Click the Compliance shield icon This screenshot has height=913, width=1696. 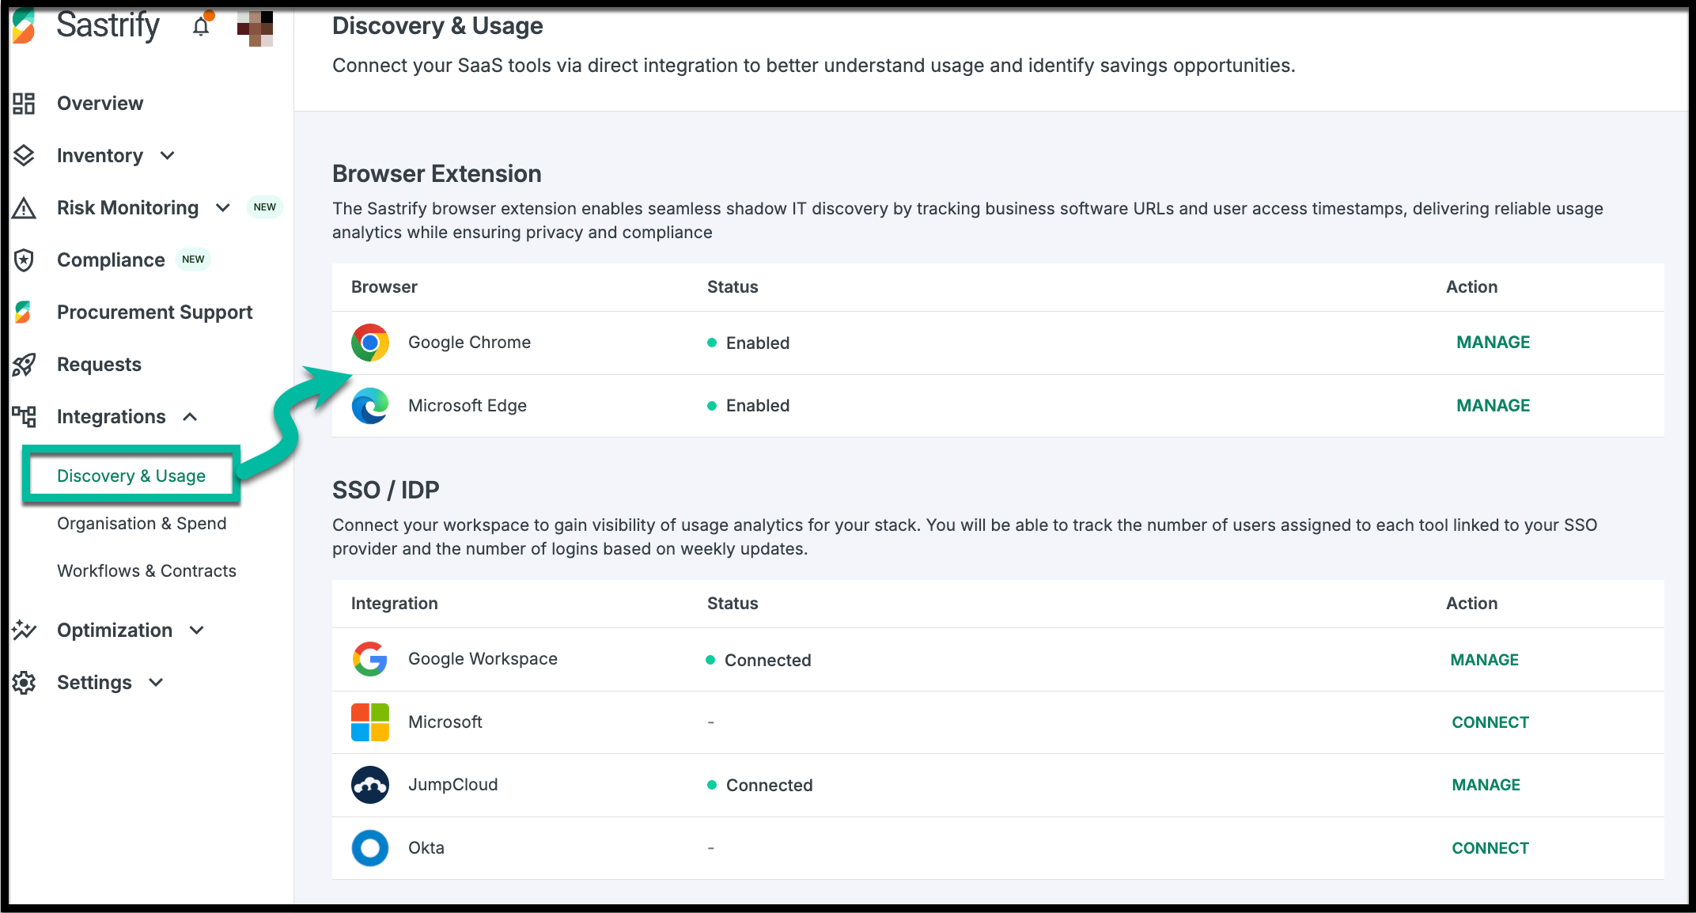click(24, 260)
